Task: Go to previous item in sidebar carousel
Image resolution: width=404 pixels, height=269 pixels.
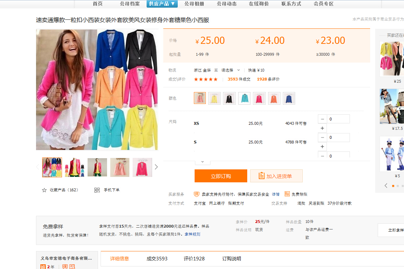Action: (x=386, y=186)
